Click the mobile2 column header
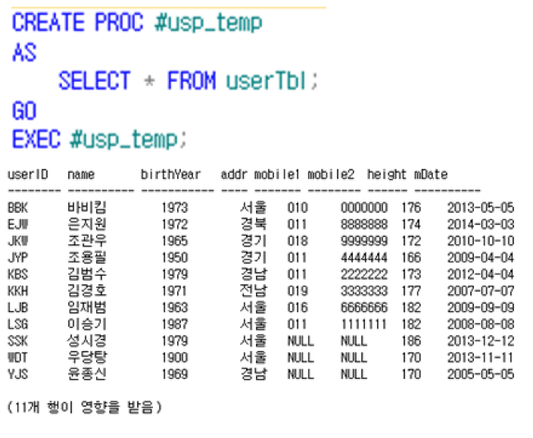Viewport: 533px width, 438px height. pos(331,174)
